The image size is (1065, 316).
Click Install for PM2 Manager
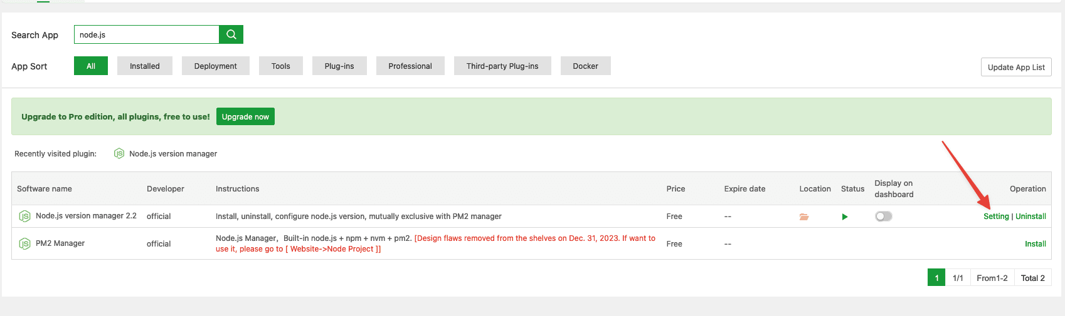coord(1035,244)
